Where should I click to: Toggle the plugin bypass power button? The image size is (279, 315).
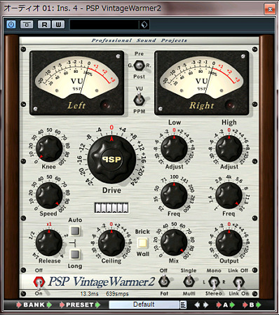click(x=11, y=24)
